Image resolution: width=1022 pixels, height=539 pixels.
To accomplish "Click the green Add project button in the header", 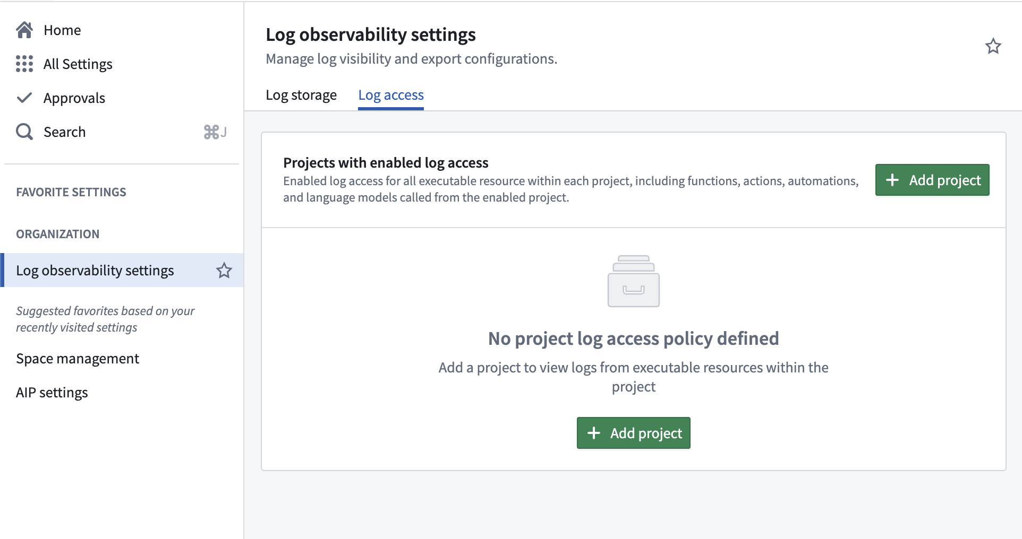I will click(932, 180).
